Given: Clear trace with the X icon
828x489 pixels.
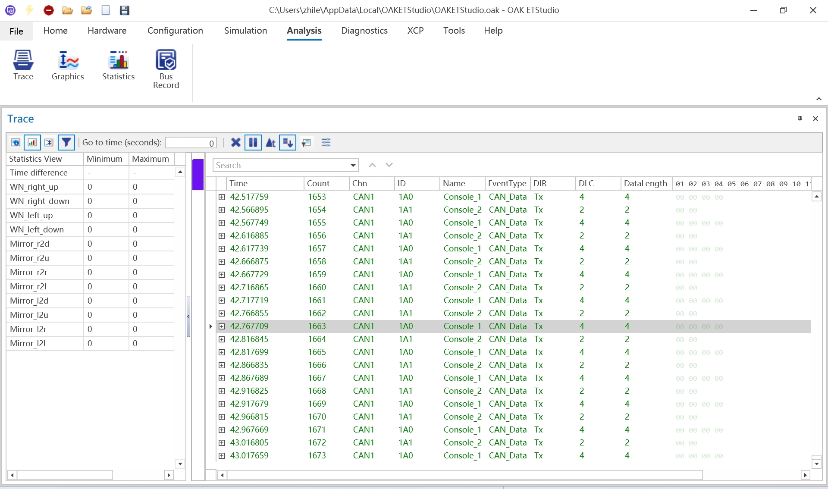Looking at the screenshot, I should click(235, 142).
